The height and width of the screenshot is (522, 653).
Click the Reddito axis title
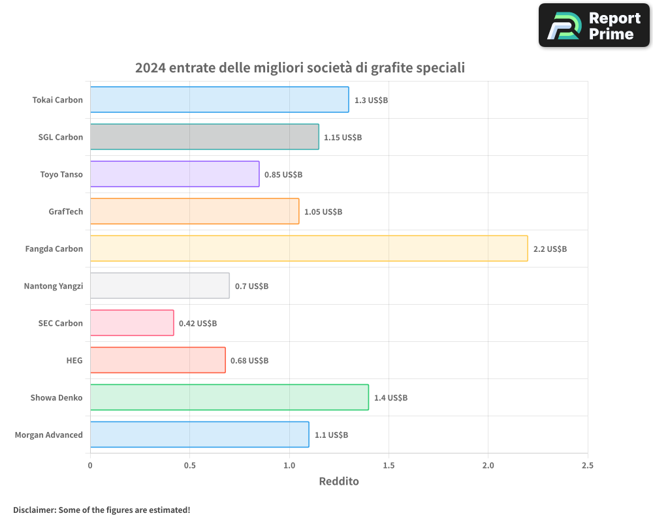point(339,482)
